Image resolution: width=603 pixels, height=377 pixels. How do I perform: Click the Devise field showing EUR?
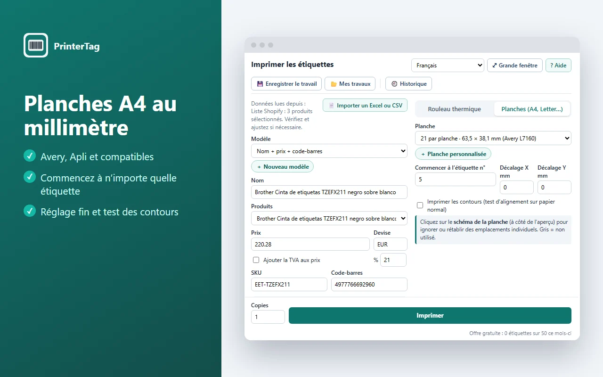point(391,244)
